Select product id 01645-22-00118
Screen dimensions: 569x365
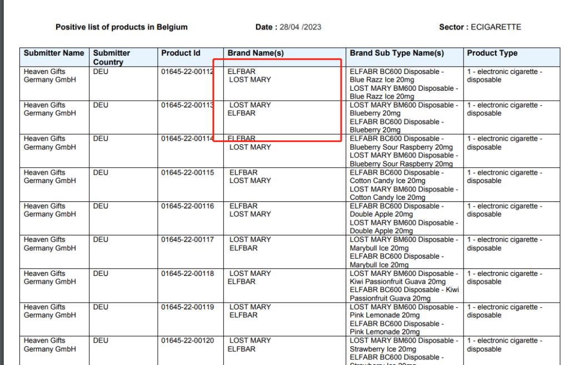[x=188, y=273]
